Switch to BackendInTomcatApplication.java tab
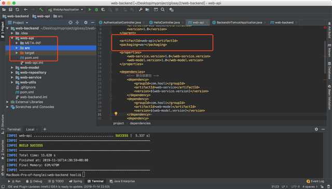The height and width of the screenshot is (189, 332). (x=239, y=22)
